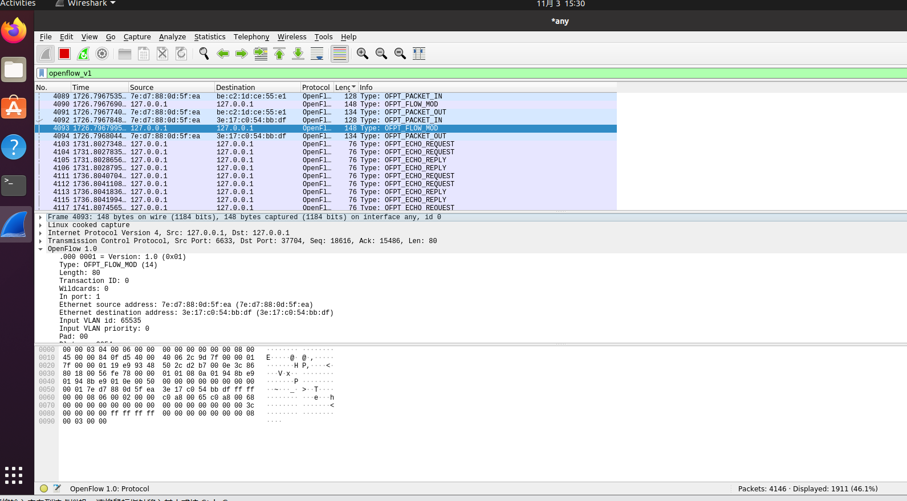
Task: Open the Analyze menu
Action: click(173, 37)
